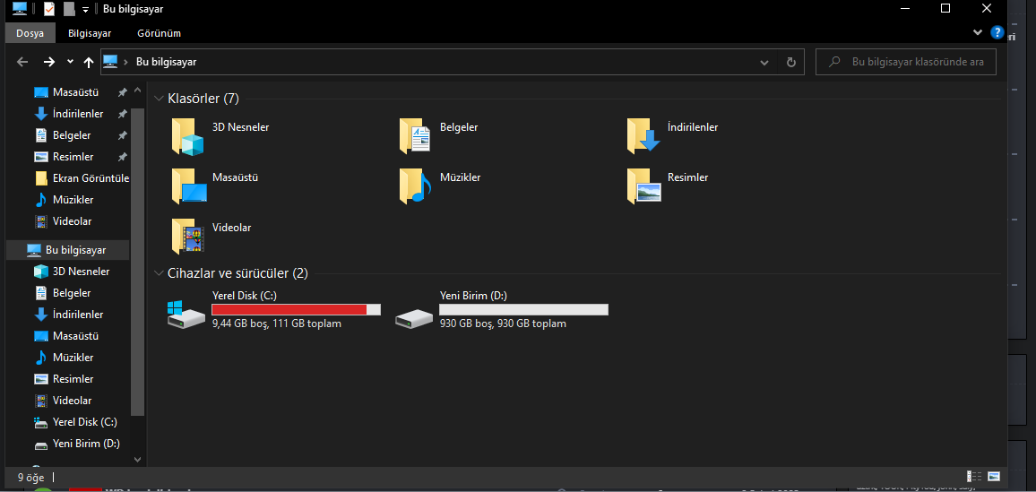Open the Müzikler folder icon in main pane

click(x=416, y=185)
